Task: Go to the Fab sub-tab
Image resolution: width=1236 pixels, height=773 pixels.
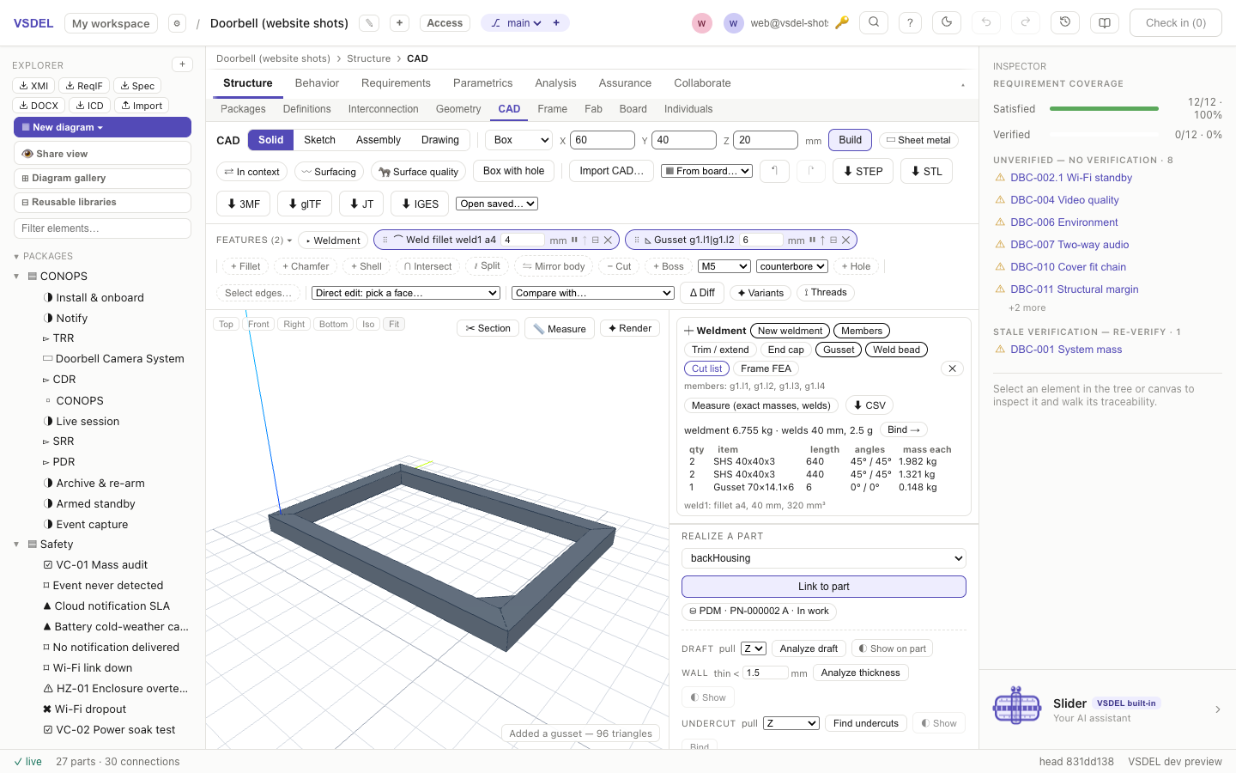Action: click(593, 109)
